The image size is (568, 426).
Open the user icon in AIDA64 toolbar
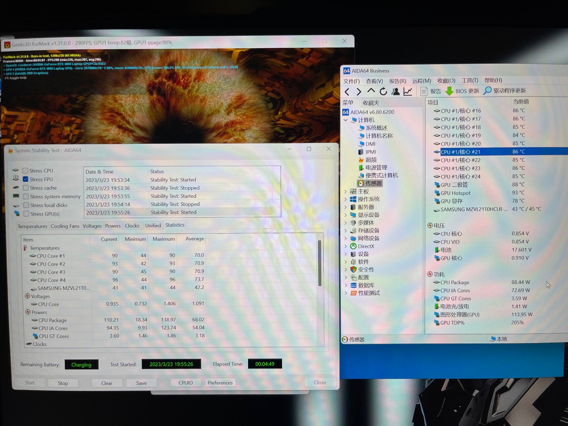(395, 92)
